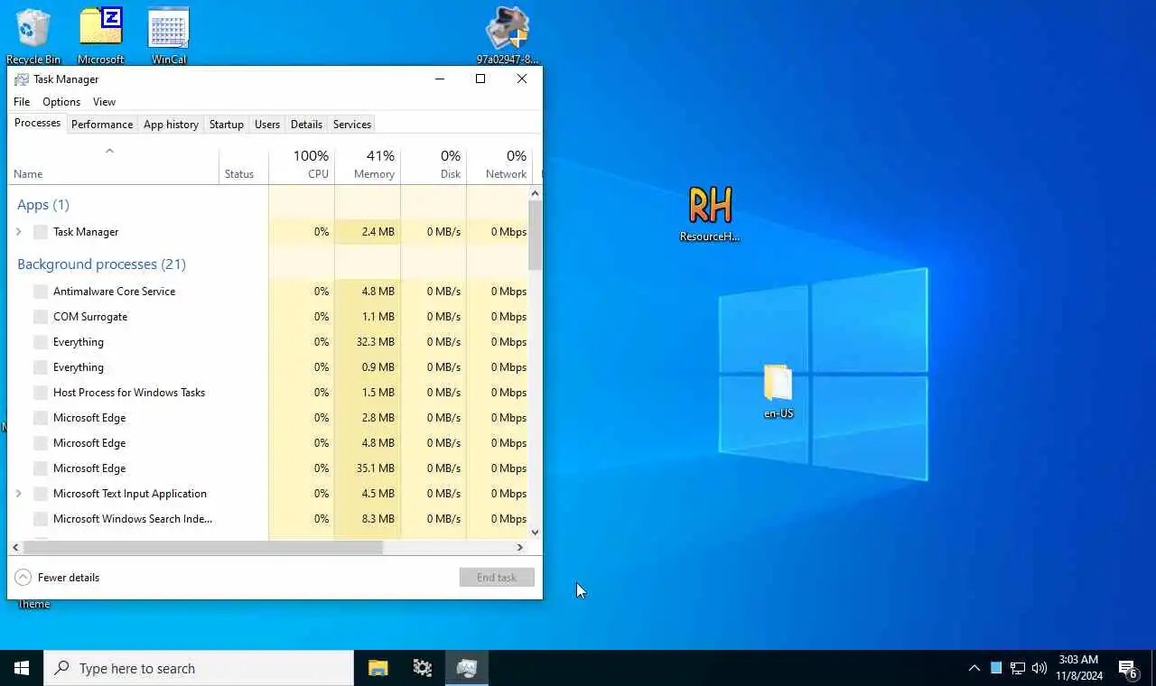
Task: Open the Windows Start menu
Action: (22, 668)
